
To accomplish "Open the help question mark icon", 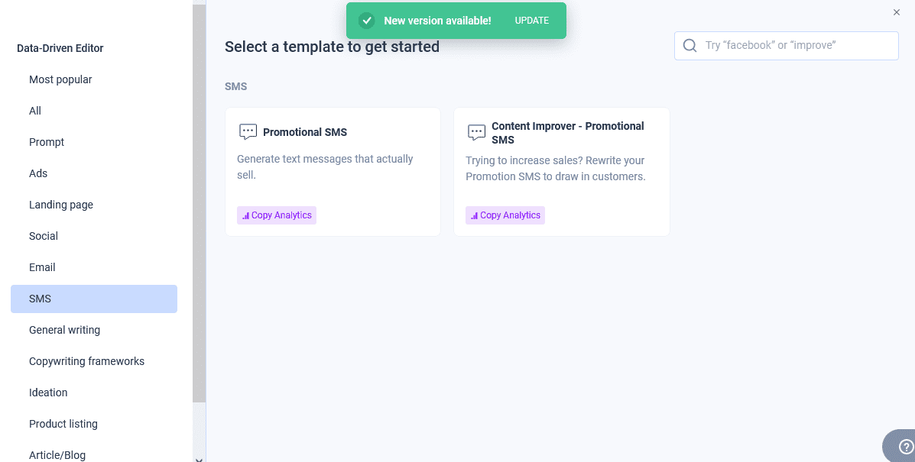I will coord(906,447).
